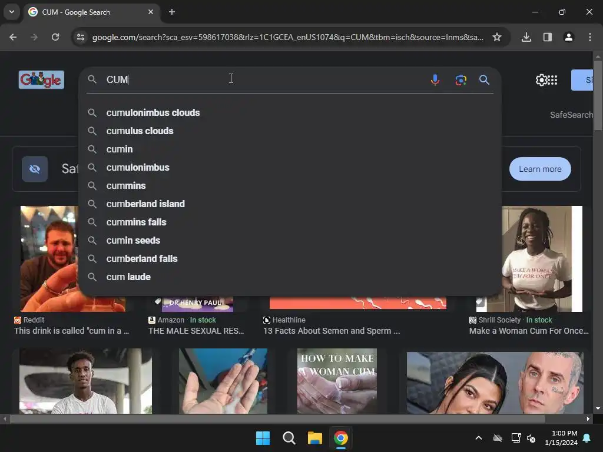Open File Explorer from the taskbar
This screenshot has height=452, width=603.
314,438
